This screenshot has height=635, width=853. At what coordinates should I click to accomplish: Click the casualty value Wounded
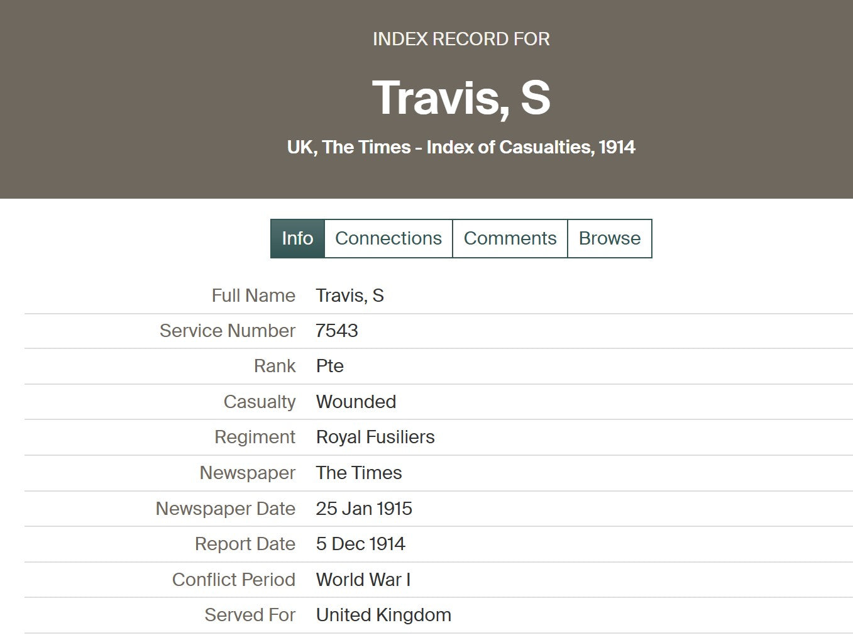(x=356, y=402)
